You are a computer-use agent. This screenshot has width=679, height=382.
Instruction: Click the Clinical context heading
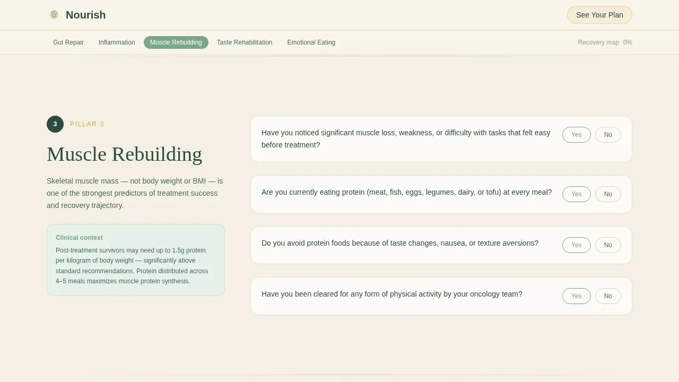tap(79, 238)
